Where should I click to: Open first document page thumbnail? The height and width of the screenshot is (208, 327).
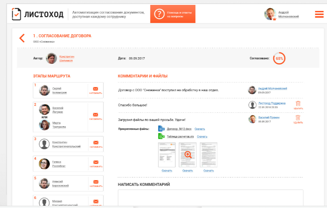[167, 155]
